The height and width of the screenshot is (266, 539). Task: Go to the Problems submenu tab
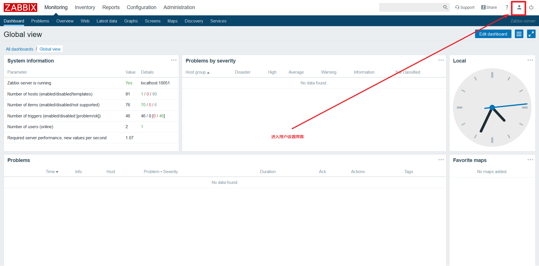(x=40, y=21)
